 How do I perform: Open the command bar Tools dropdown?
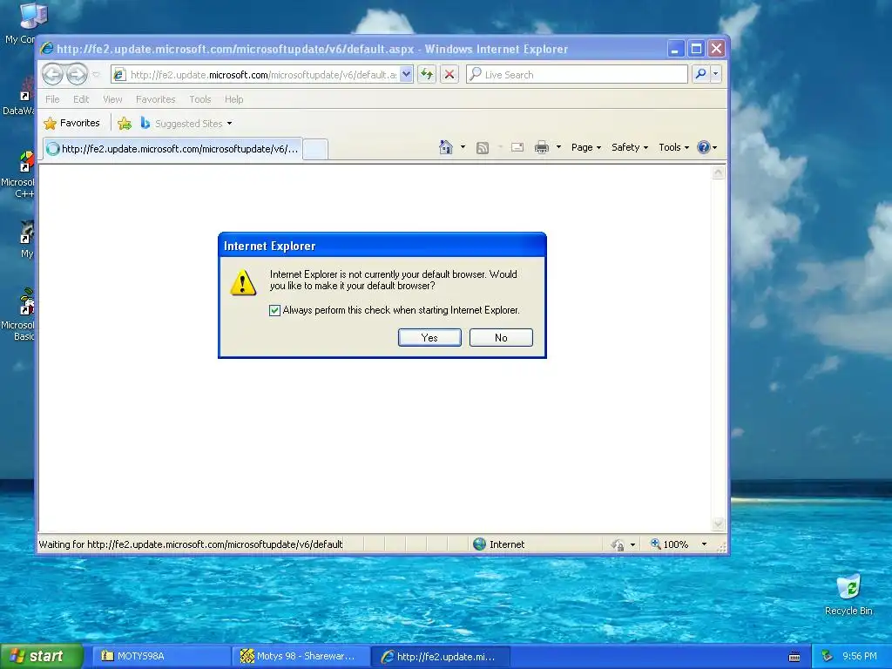tap(673, 147)
